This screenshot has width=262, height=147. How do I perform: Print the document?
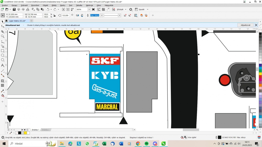tap(28, 9)
